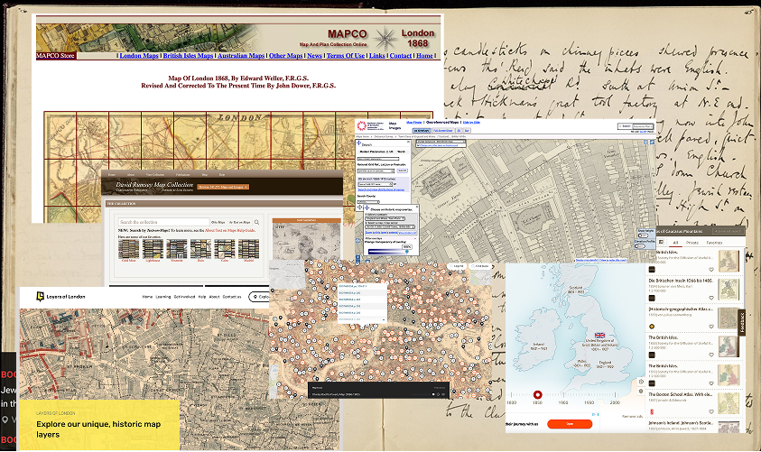Image resolution: width=761 pixels, height=452 pixels.
Task: Click the MAPCO compass star logo
Action: click(x=385, y=38)
